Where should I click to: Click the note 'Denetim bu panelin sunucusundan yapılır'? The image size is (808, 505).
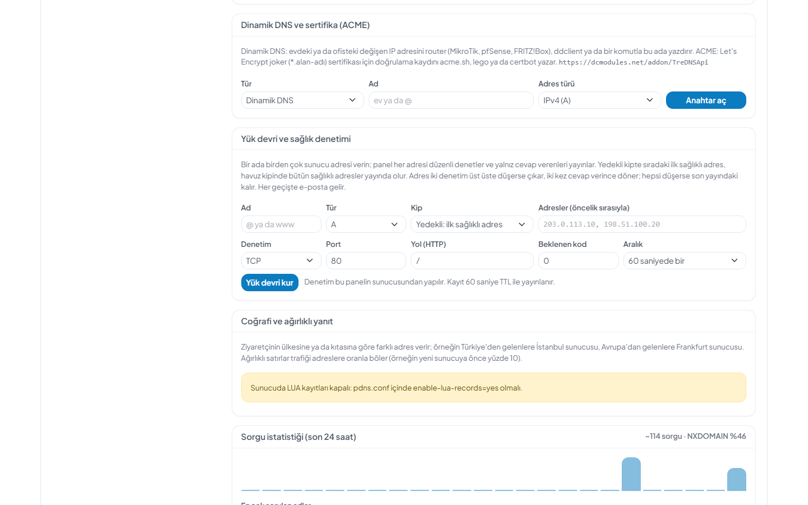tap(374, 282)
